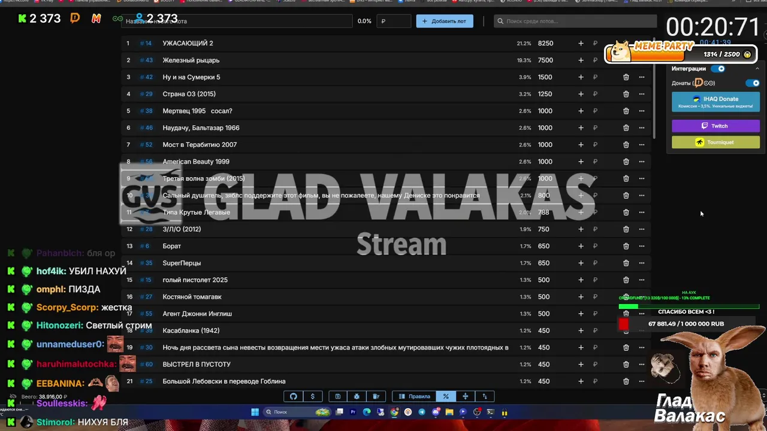The image size is (767, 431).
Task: Open more menu for голый пистолет 2025
Action: pyautogui.click(x=642, y=280)
